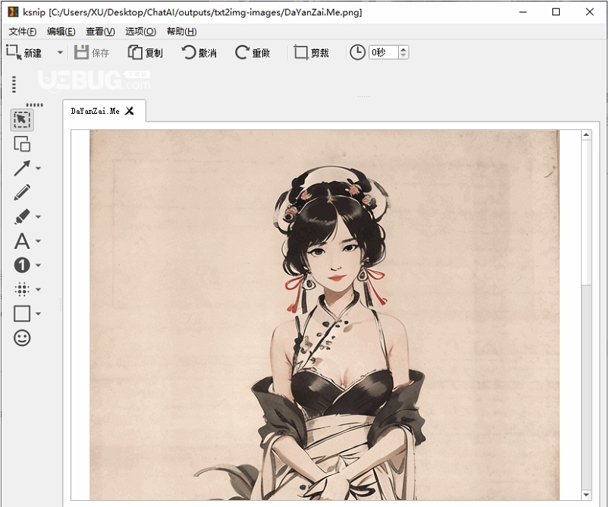Click the vertical scrollbar down arrow
Screen dimensions: 609x507
pos(586,495)
